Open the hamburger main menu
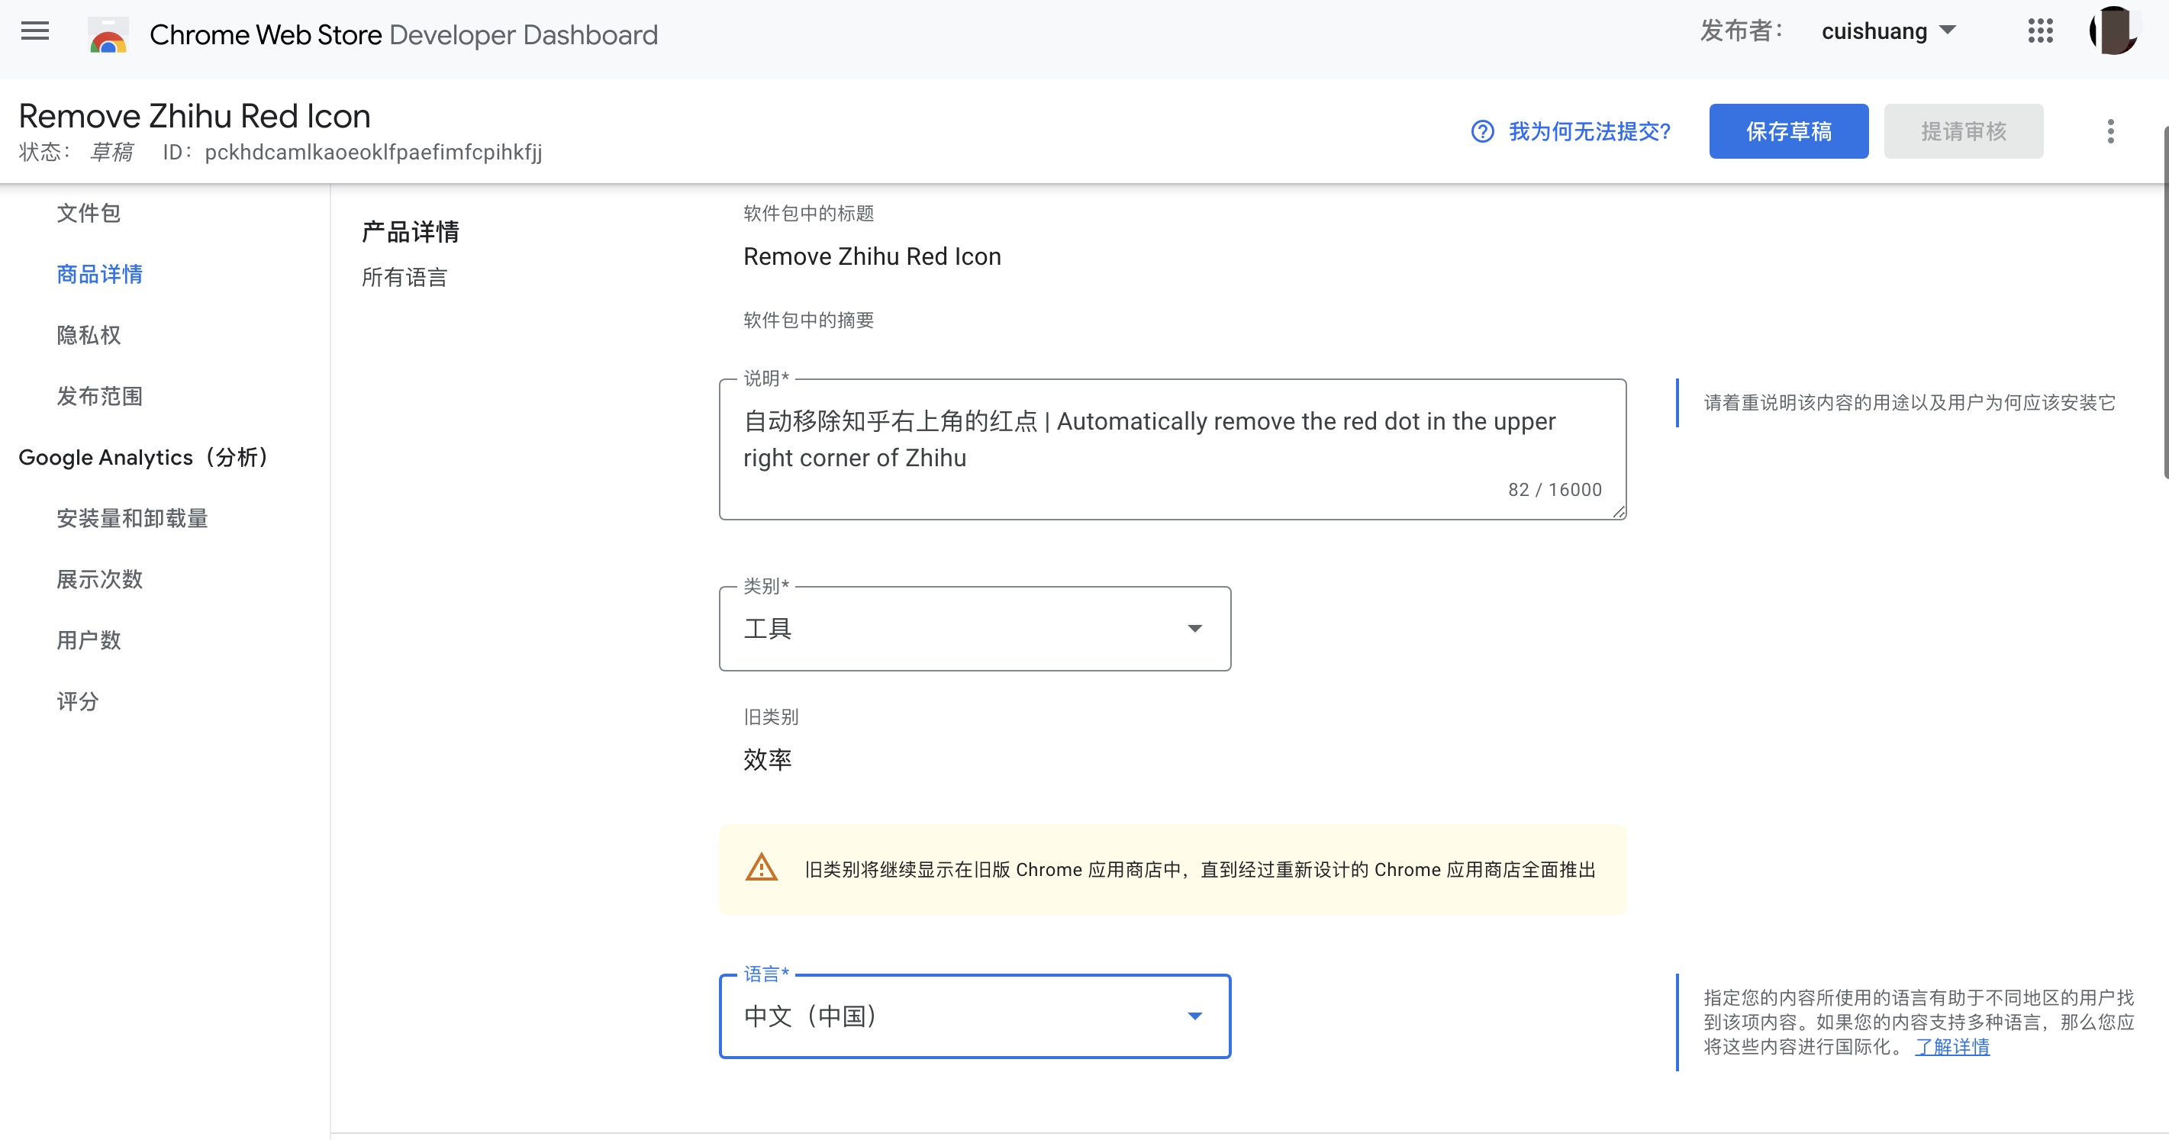The image size is (2169, 1140). 34,32
